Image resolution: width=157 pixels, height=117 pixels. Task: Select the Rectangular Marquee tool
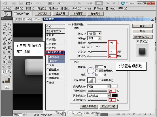point(5,24)
